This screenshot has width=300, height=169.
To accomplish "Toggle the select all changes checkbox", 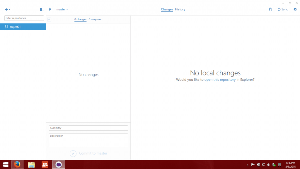I will click(x=49, y=19).
